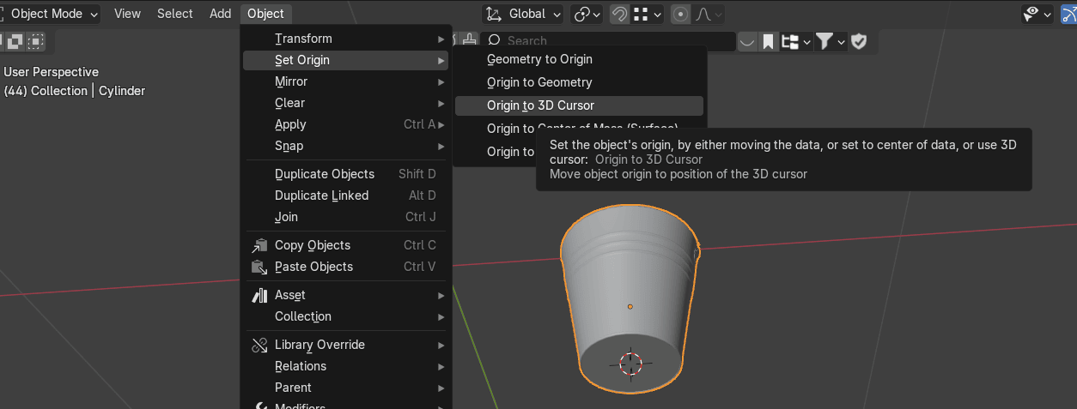Open the Object Mode selector dropdown

click(x=52, y=14)
